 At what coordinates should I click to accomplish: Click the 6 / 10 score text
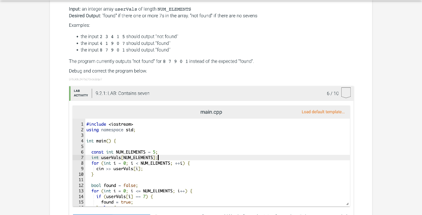pyautogui.click(x=333, y=93)
